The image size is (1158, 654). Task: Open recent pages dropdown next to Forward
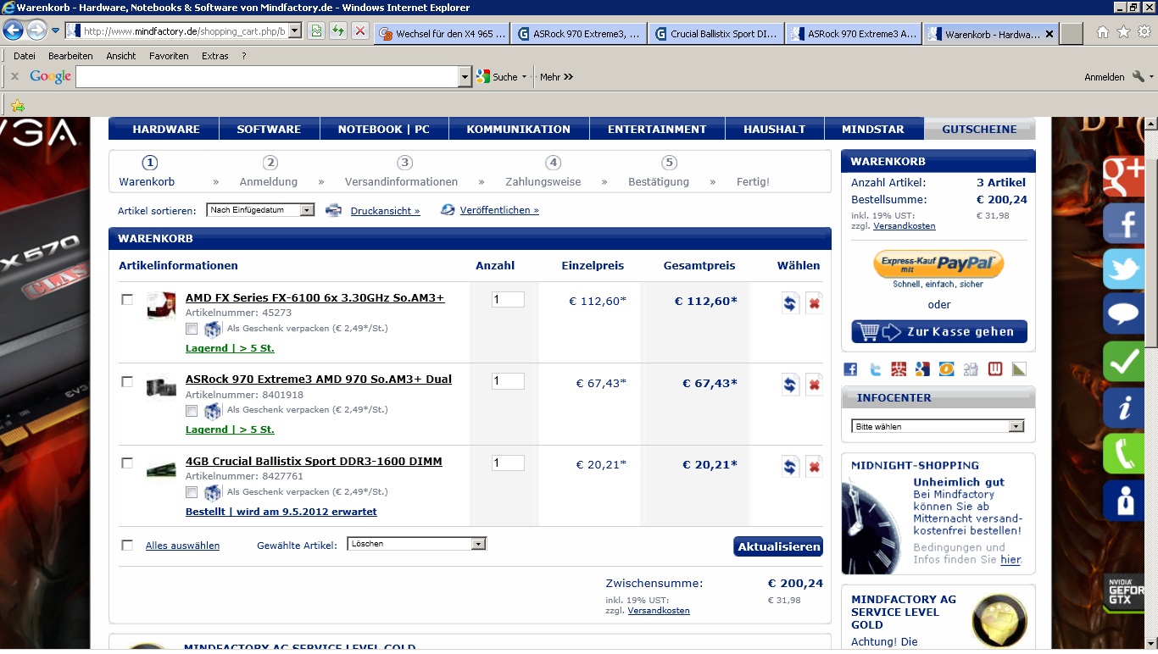tap(55, 31)
